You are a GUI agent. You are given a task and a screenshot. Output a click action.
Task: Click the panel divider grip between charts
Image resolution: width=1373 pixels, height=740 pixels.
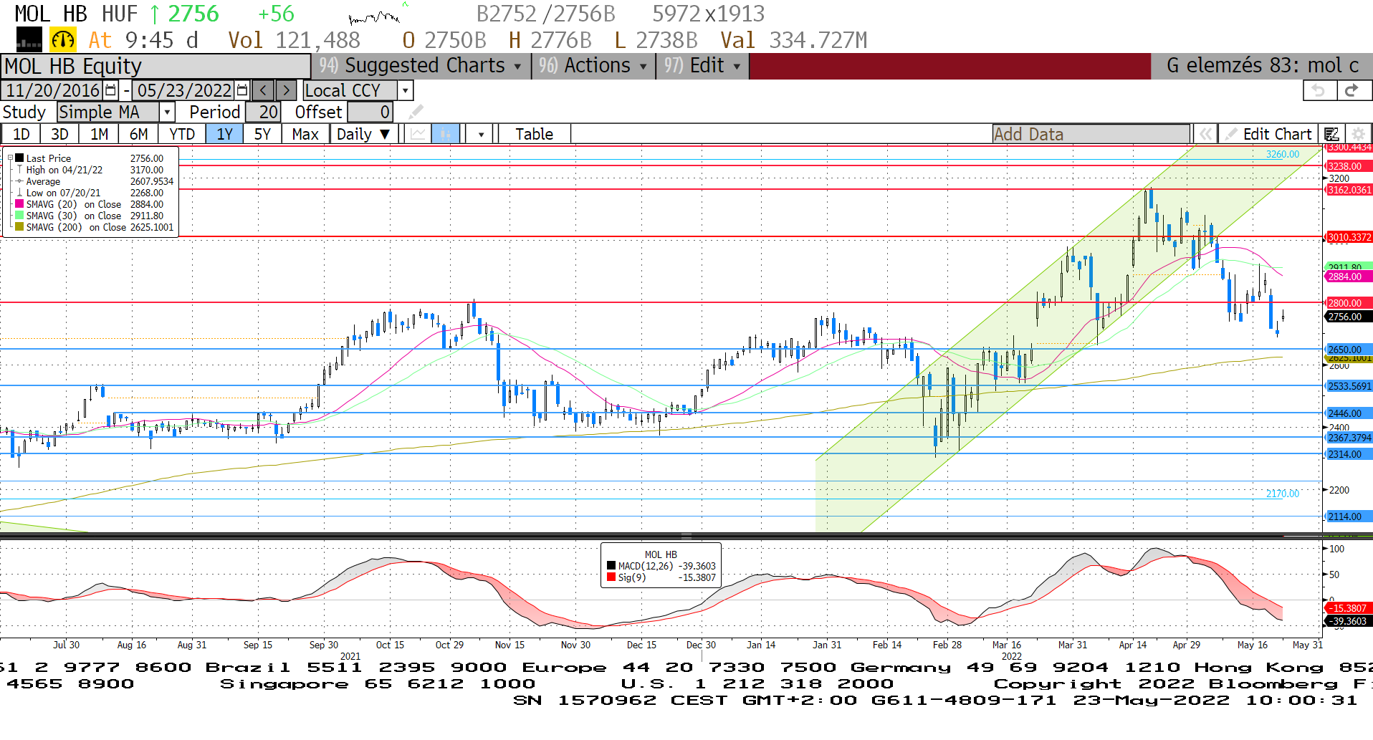pyautogui.click(x=686, y=537)
